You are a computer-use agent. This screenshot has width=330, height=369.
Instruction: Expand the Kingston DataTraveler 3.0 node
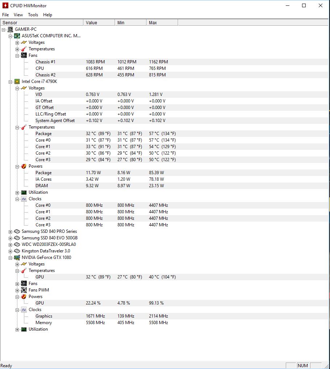click(11, 251)
